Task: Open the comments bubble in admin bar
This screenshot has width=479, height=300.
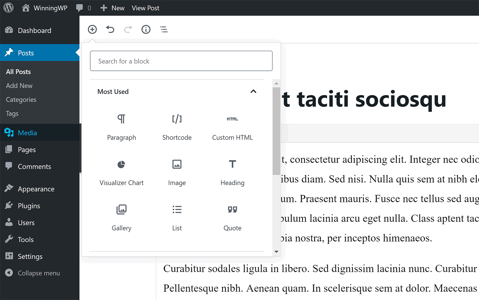Action: (84, 8)
